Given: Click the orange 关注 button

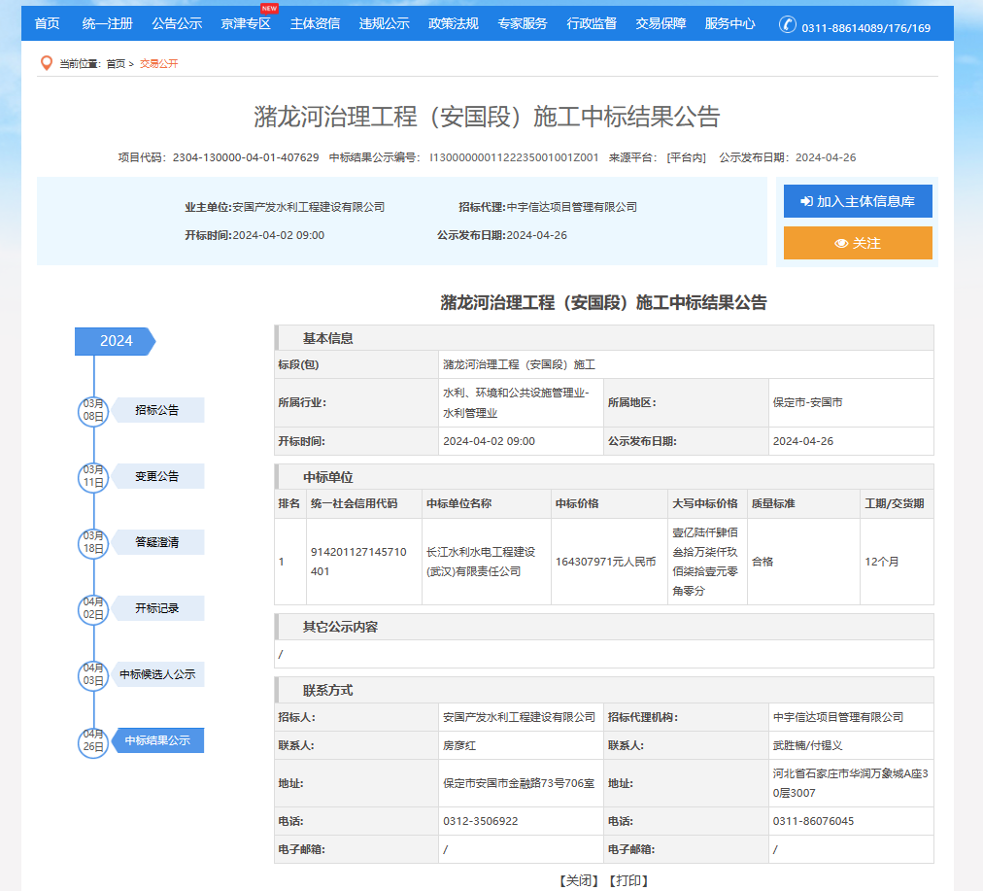Looking at the screenshot, I should coord(857,243).
